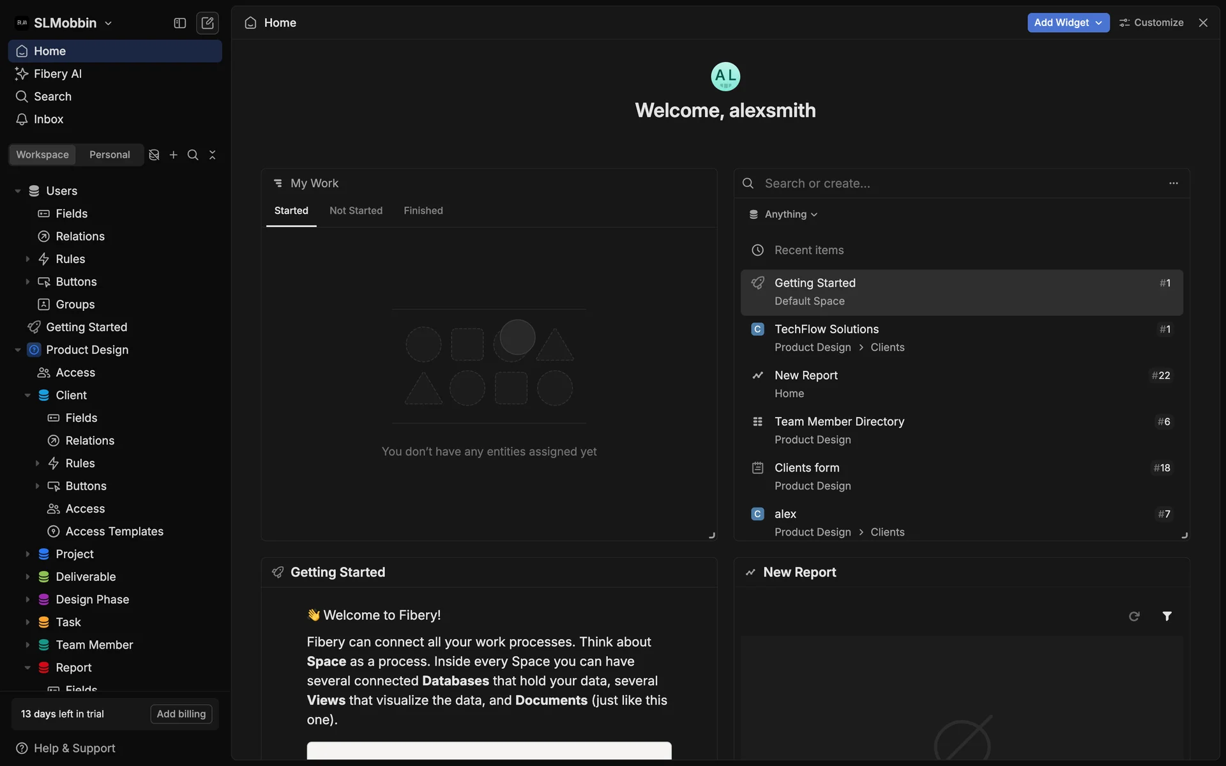Image resolution: width=1226 pixels, height=766 pixels.
Task: Click the Add billing button
Action: pos(181,714)
